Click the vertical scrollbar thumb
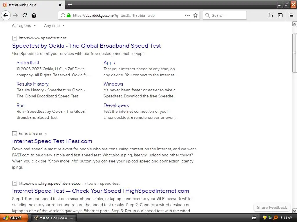 click(295, 53)
